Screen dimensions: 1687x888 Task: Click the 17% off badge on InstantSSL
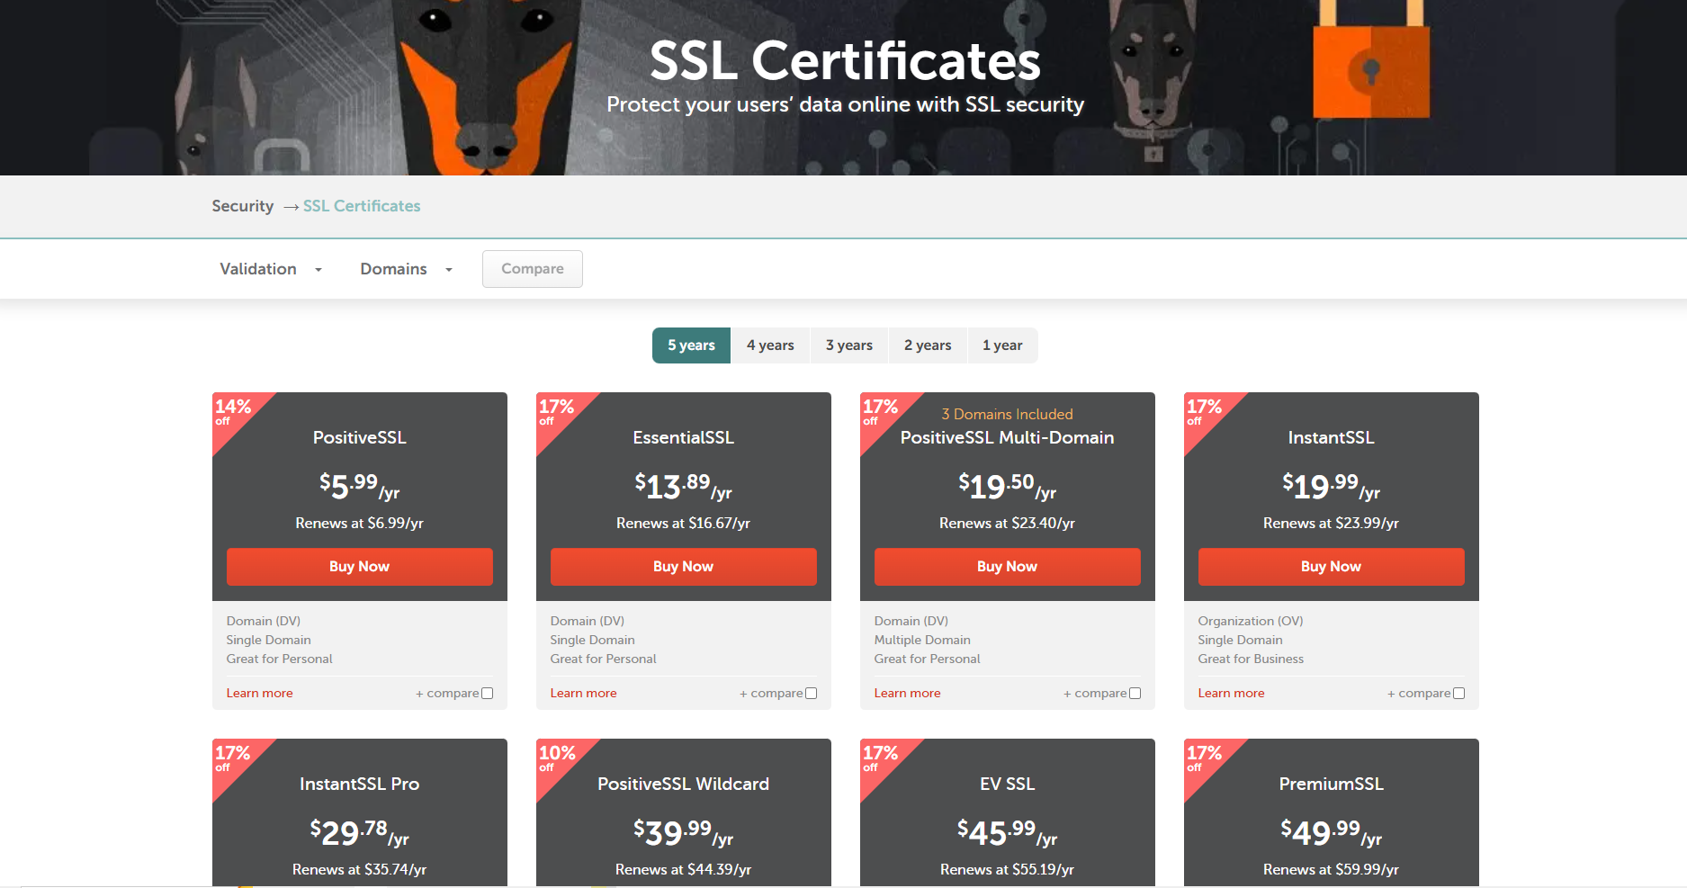(1204, 411)
